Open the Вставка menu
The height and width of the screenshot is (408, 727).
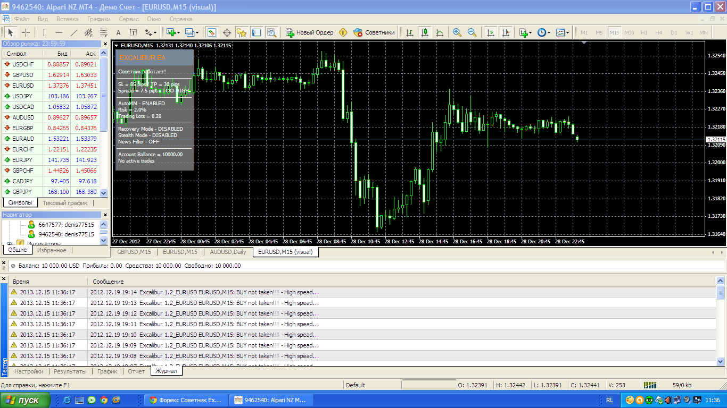pos(67,19)
